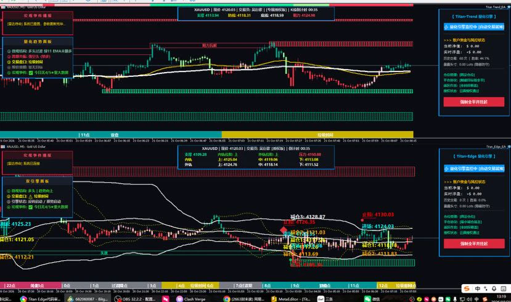Screen dimensions: 511x302
Task: Click the cyan 4124.03 entry label on the lower chart
Action: (378, 226)
